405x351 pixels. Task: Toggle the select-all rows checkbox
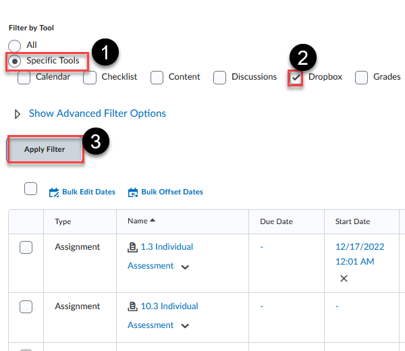tap(30, 189)
